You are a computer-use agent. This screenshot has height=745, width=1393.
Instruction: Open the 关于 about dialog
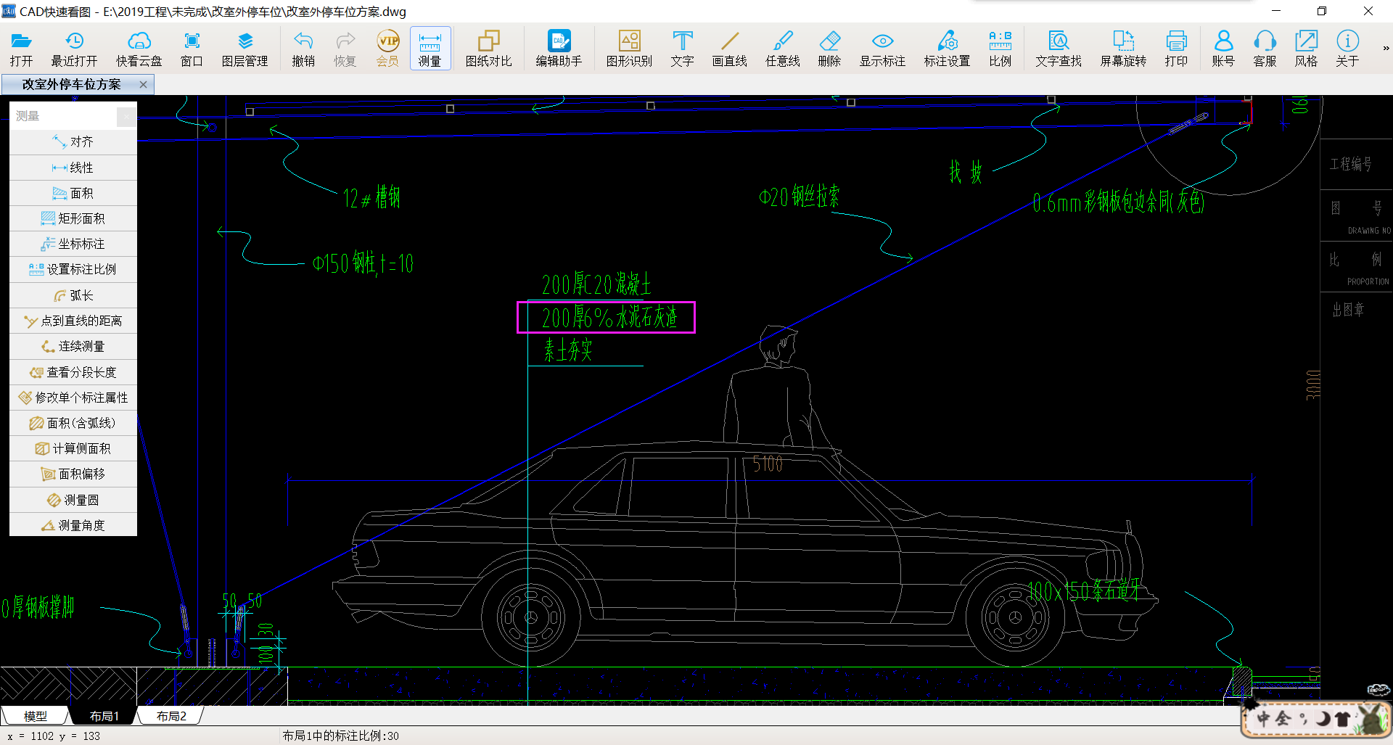pos(1347,49)
